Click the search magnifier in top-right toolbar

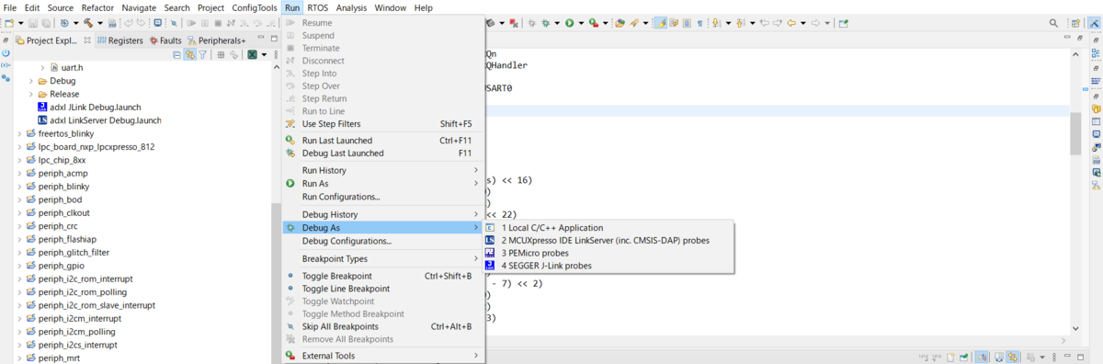[x=1078, y=23]
